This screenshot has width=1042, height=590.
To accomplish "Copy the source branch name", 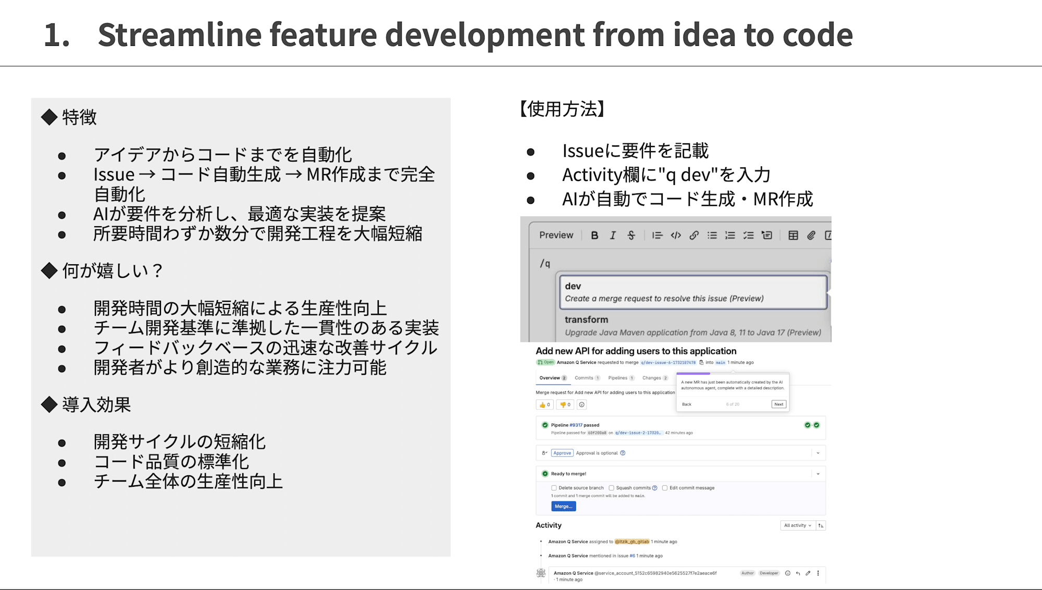I will [x=701, y=362].
